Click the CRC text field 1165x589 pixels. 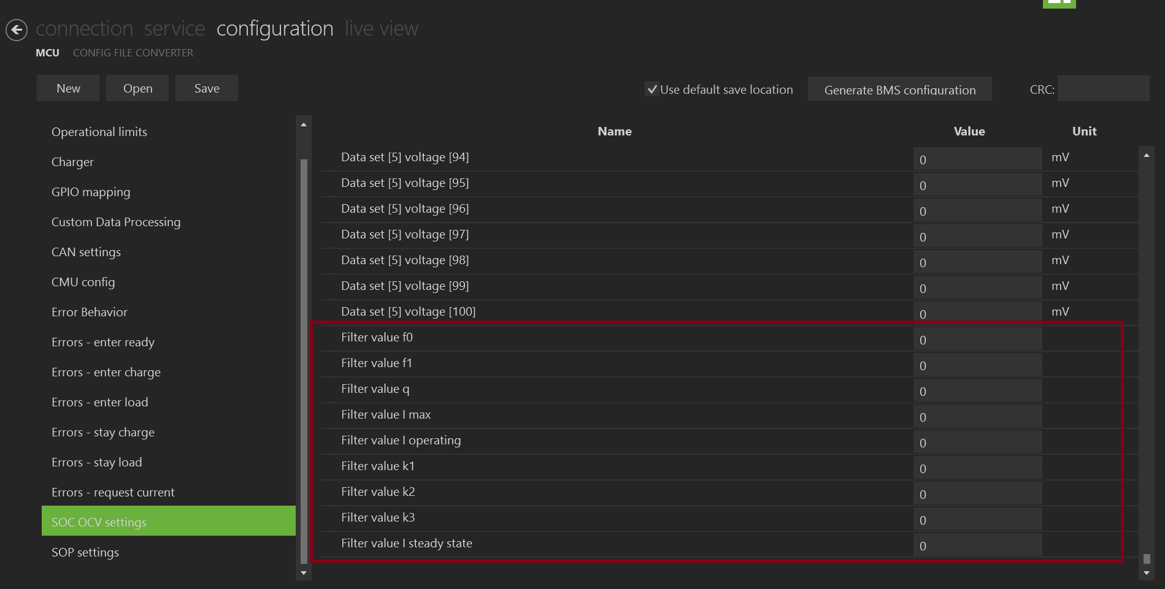click(1102, 89)
